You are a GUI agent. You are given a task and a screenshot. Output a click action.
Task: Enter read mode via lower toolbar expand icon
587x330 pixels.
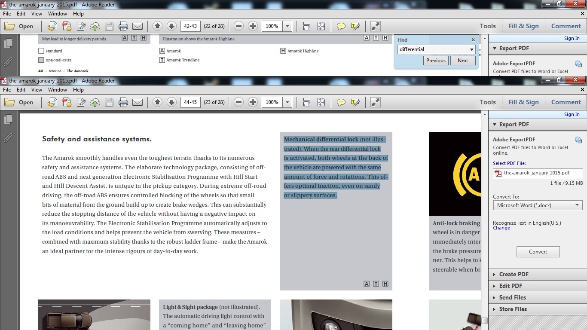375,102
